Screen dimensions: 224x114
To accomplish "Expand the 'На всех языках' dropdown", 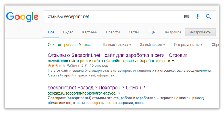I will pyautogui.click(x=117, y=45).
